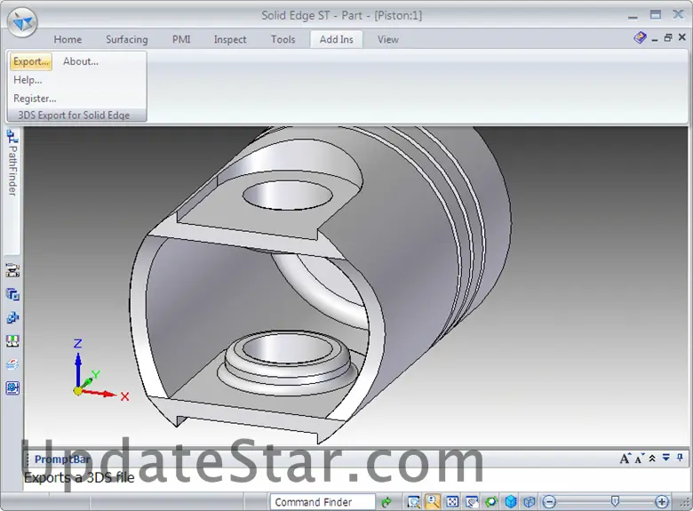Open PromptBar options dropdown arrow
The height and width of the screenshot is (511, 693).
pyautogui.click(x=666, y=458)
